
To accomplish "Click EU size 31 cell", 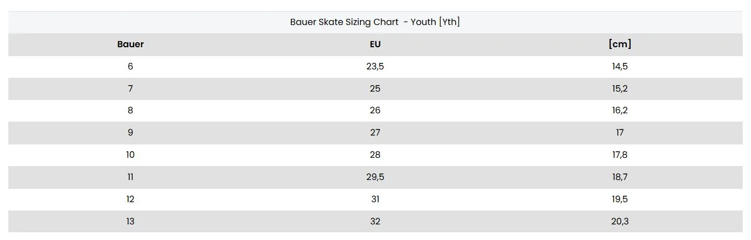I will pyautogui.click(x=375, y=199).
